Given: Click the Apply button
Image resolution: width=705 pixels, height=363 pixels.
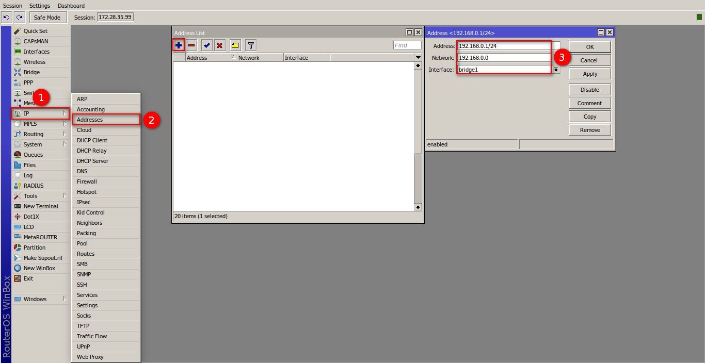Looking at the screenshot, I should click(590, 74).
